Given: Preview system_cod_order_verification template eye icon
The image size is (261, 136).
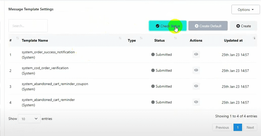Looking at the screenshot, I should point(196,70).
